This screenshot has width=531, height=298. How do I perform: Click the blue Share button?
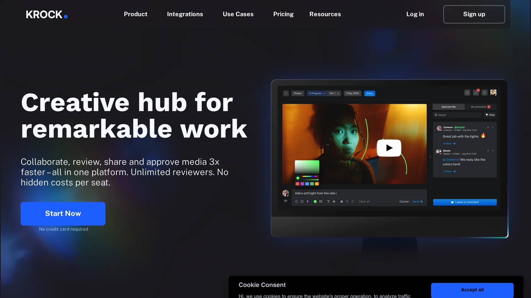point(369,93)
